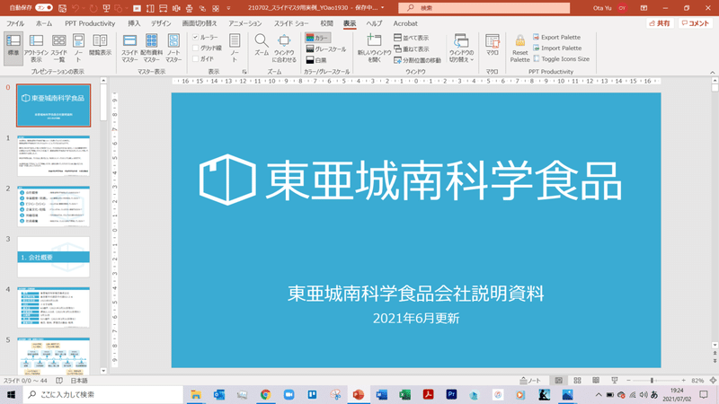This screenshot has width=719, height=404.
Task: Start slide show from status bar icon
Action: click(615, 381)
